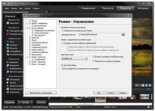This screenshot has width=155, height=111.
Task: Select the Кадрирование crop icon
Action: 8,69
